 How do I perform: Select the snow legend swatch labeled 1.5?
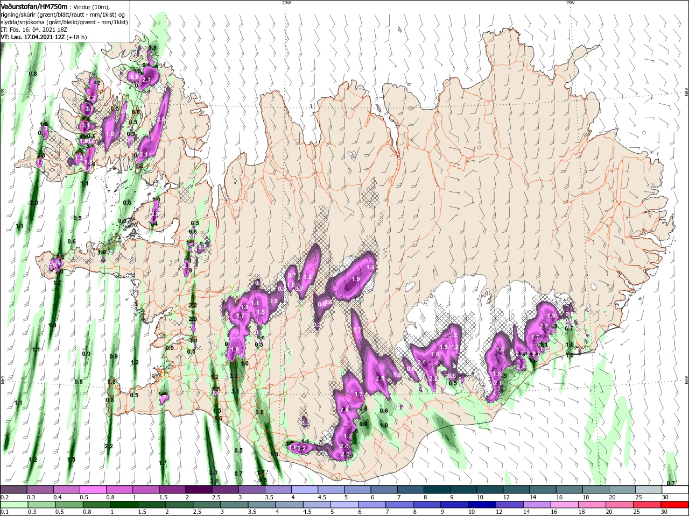[172, 489]
